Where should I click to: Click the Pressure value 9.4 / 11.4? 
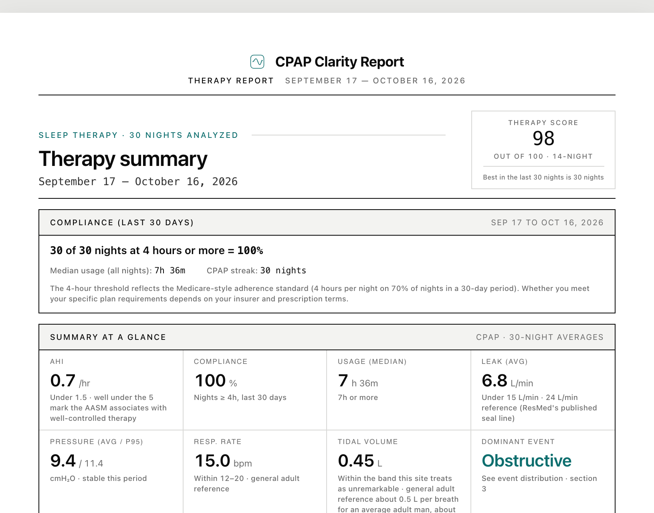(77, 461)
